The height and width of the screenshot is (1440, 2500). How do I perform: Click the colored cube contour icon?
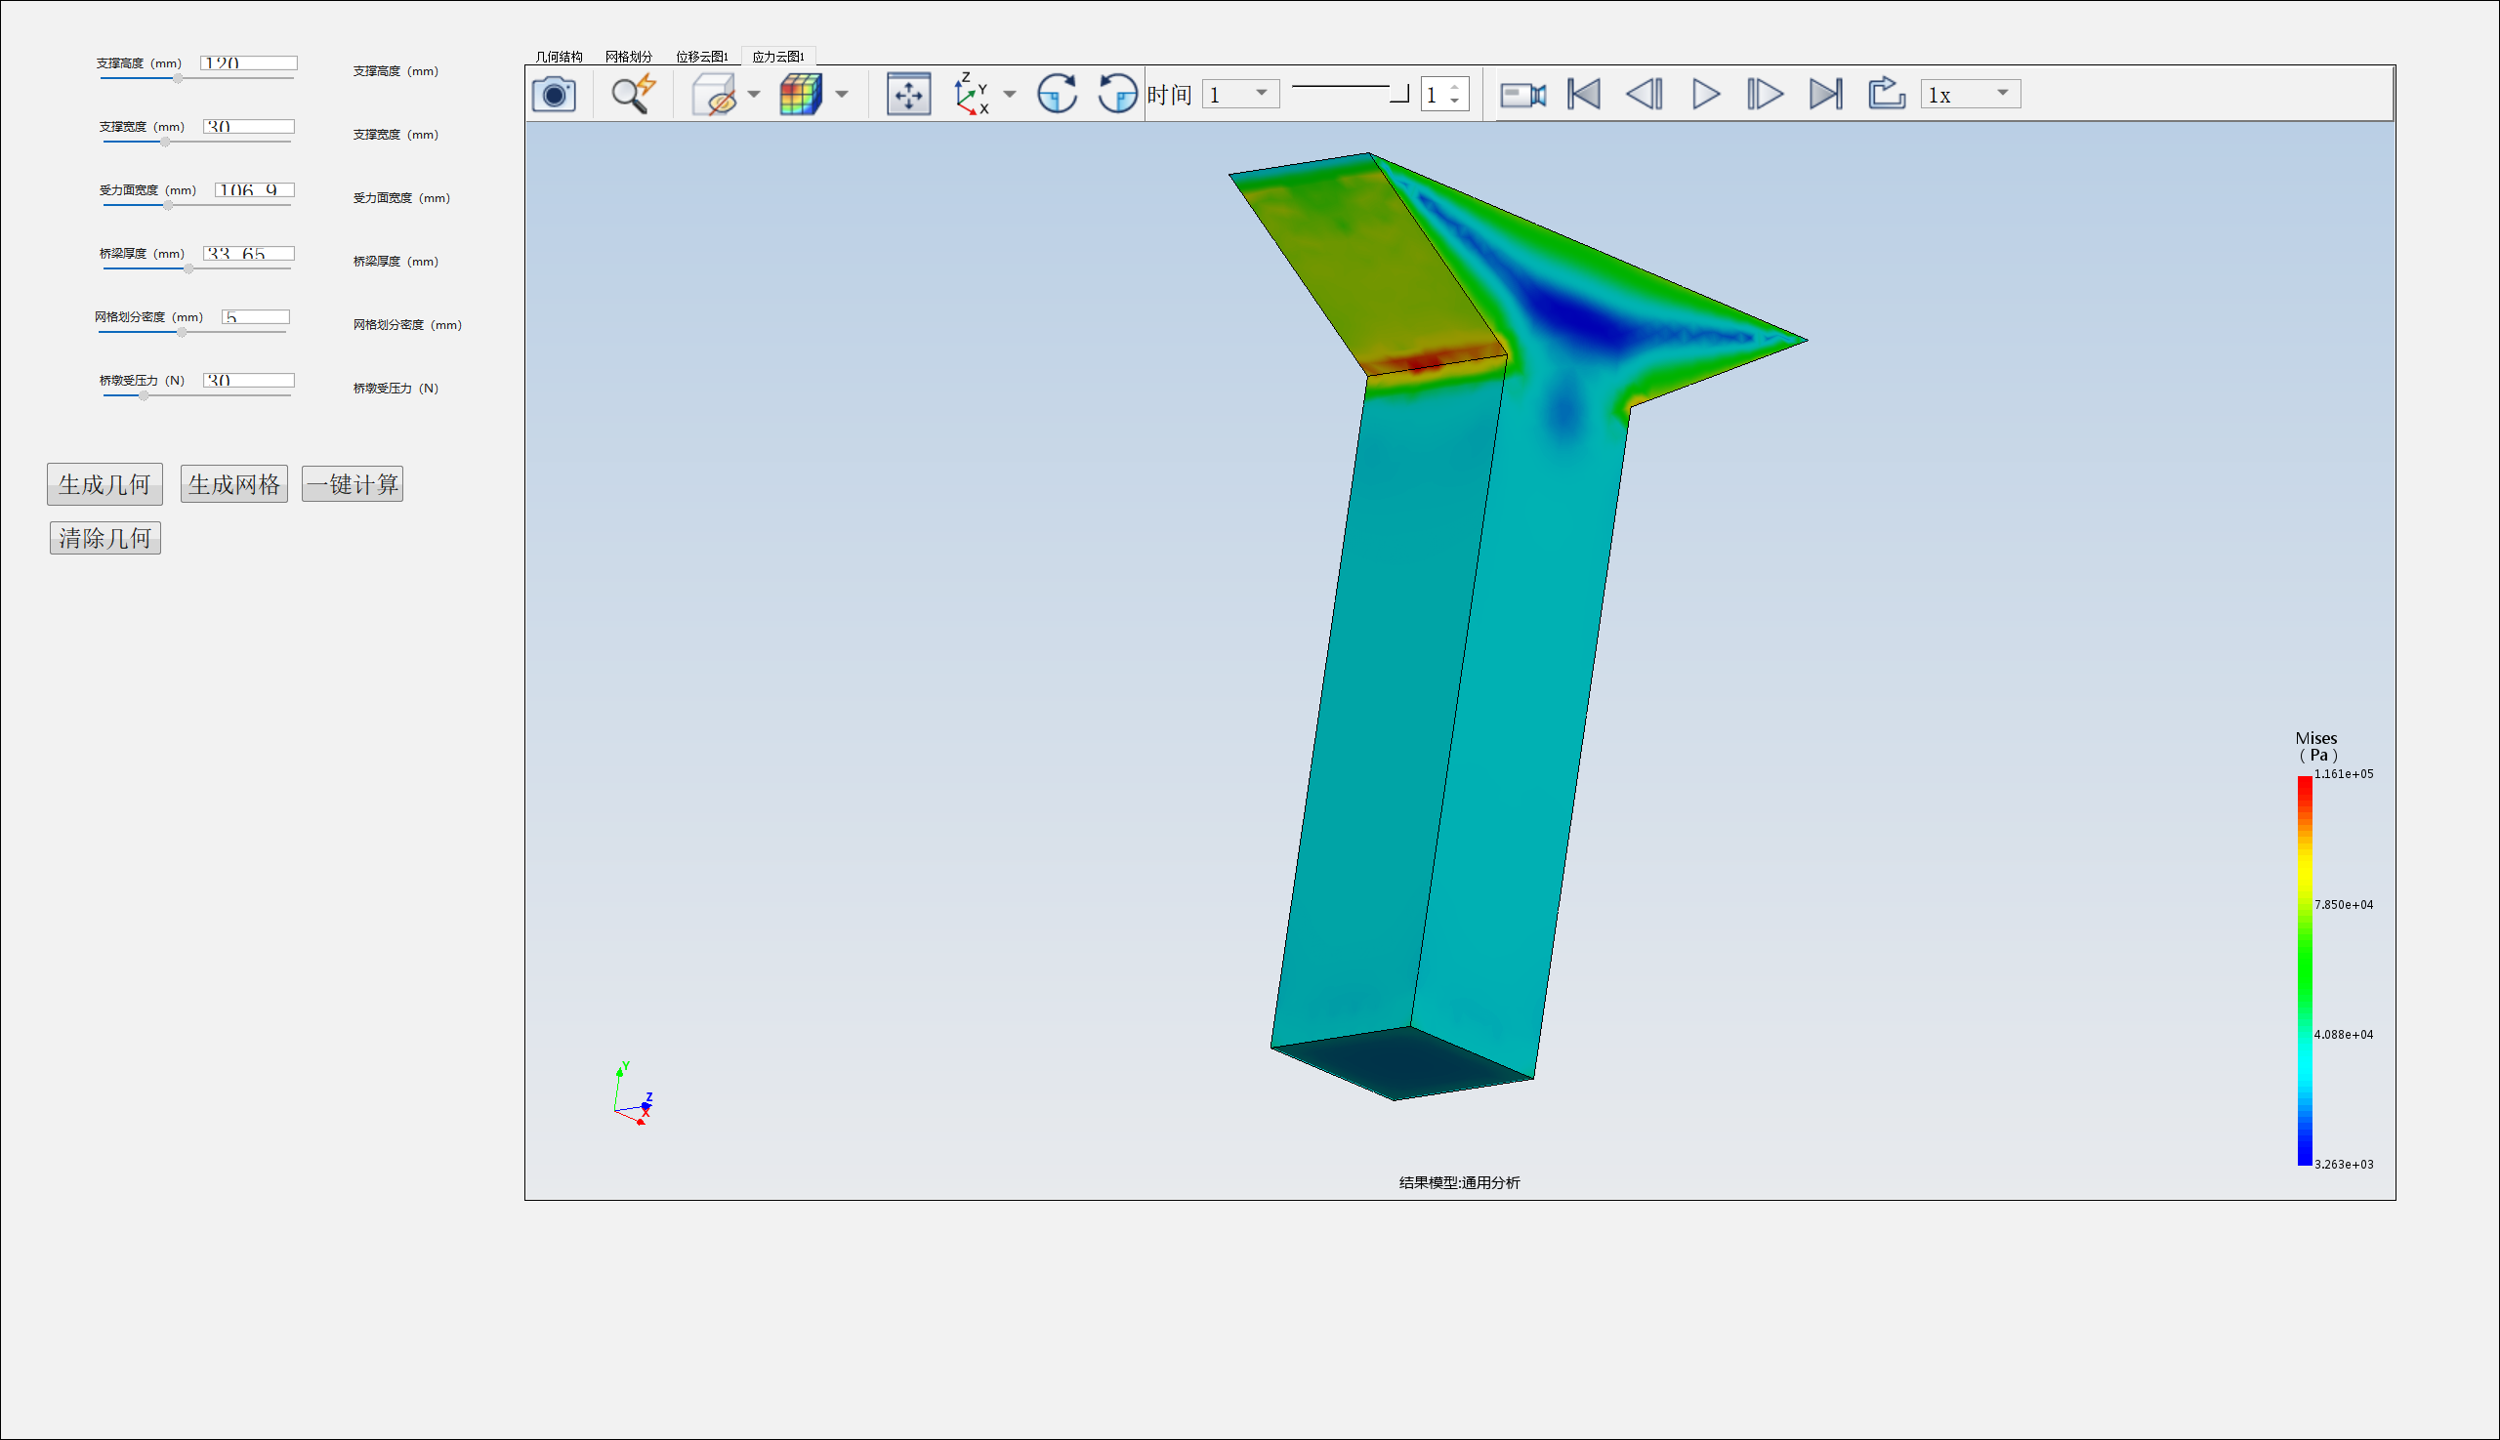click(x=801, y=95)
